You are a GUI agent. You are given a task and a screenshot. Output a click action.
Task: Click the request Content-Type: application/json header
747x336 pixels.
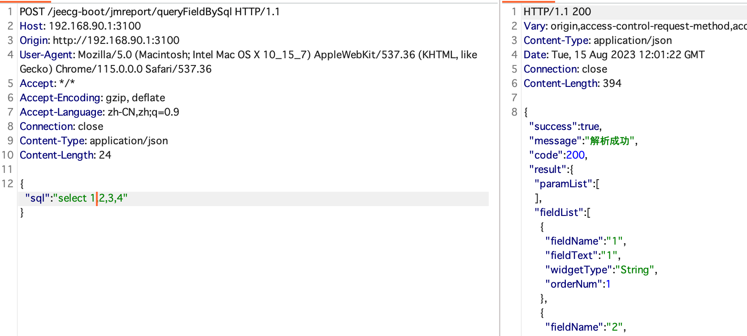coord(94,141)
